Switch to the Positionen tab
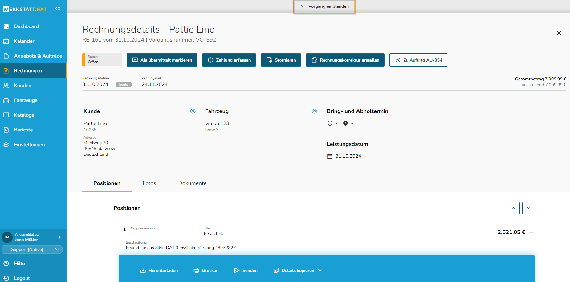The height and width of the screenshot is (282, 570). coord(107,183)
